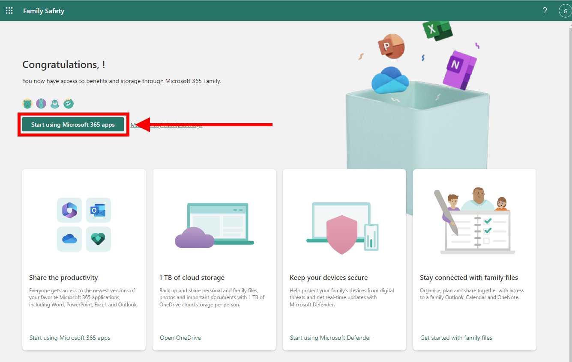Select the 1 TB of cloud storage heading
Screen dimensions: 572x362
coord(192,277)
